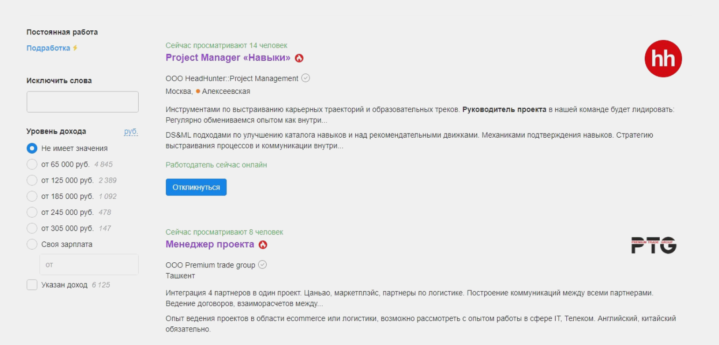Screen dimensions: 719x345
Task: Click the fire icon beside Менеджер проекта
Action: [x=263, y=245]
